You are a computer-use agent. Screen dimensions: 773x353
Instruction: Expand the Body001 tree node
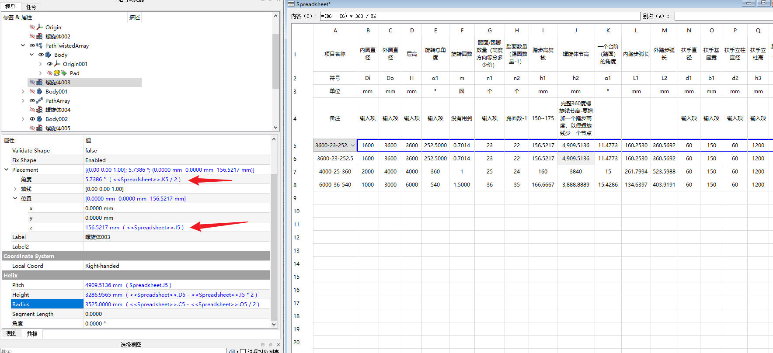pyautogui.click(x=23, y=91)
